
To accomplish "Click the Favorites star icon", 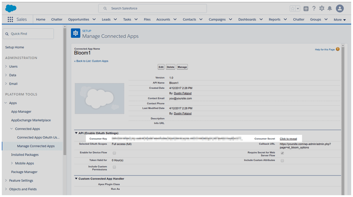I will pyautogui.click(x=293, y=8).
